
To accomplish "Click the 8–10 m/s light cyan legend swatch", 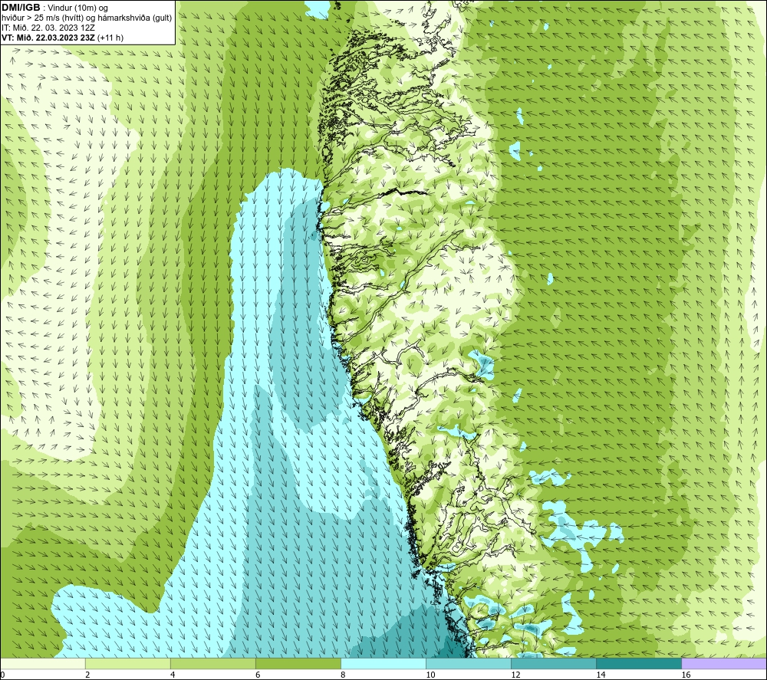I will point(383,664).
